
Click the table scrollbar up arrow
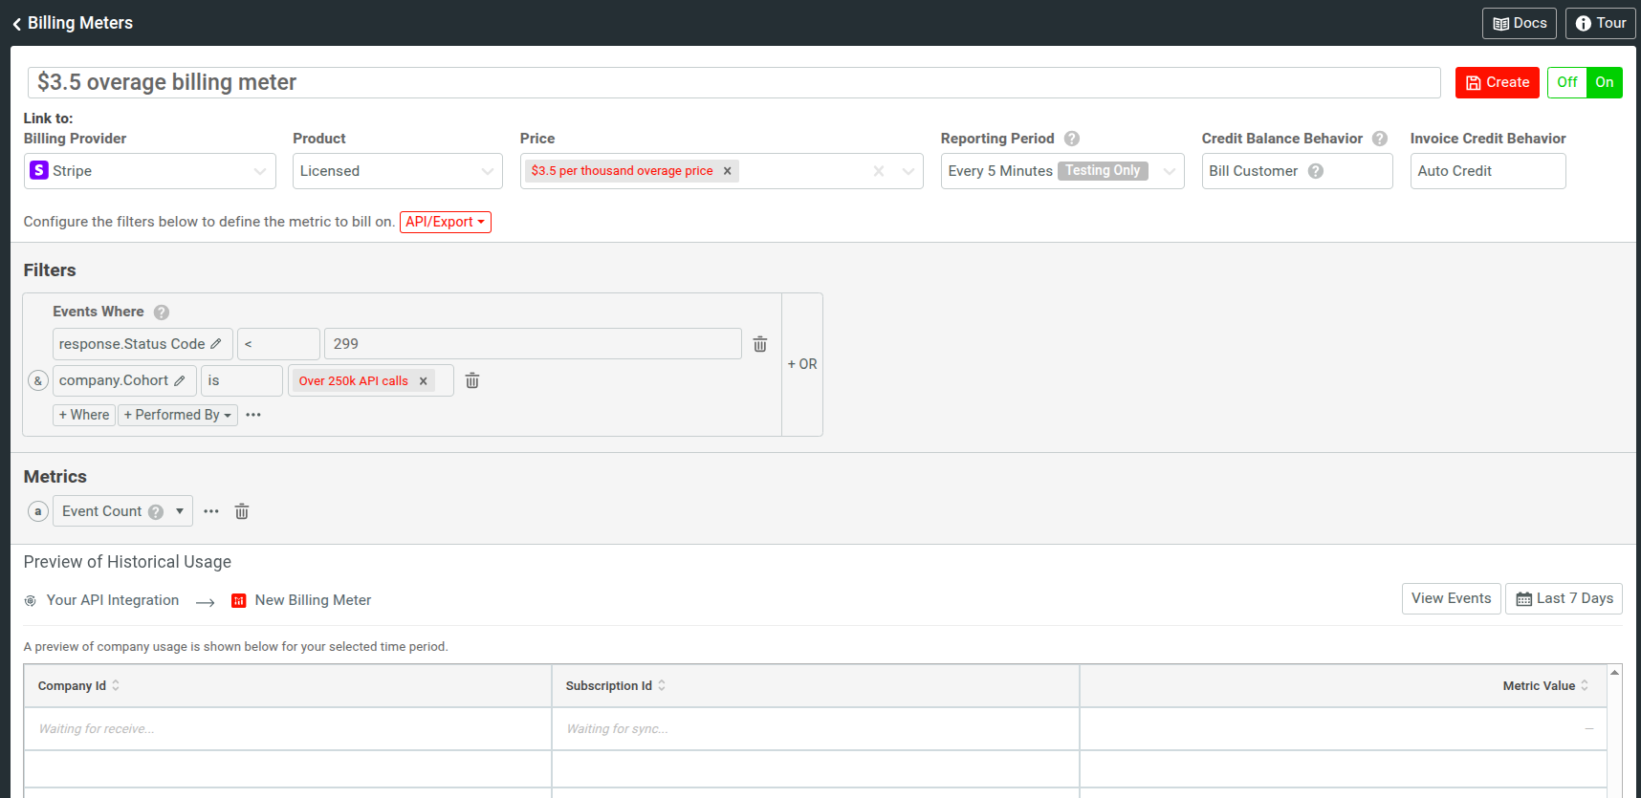1615,673
